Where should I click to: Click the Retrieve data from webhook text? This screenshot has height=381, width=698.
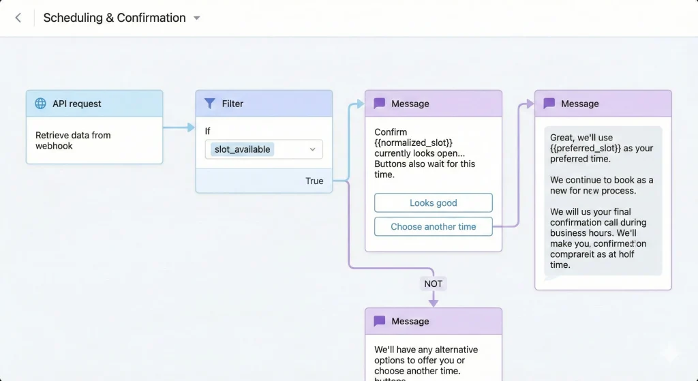(x=73, y=140)
